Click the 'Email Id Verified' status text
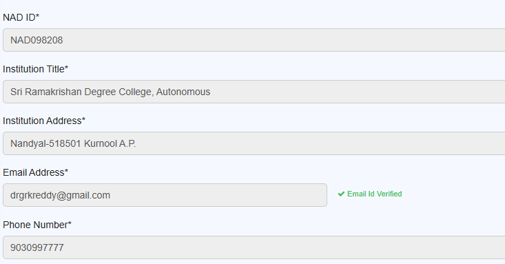505x264 pixels. point(375,194)
